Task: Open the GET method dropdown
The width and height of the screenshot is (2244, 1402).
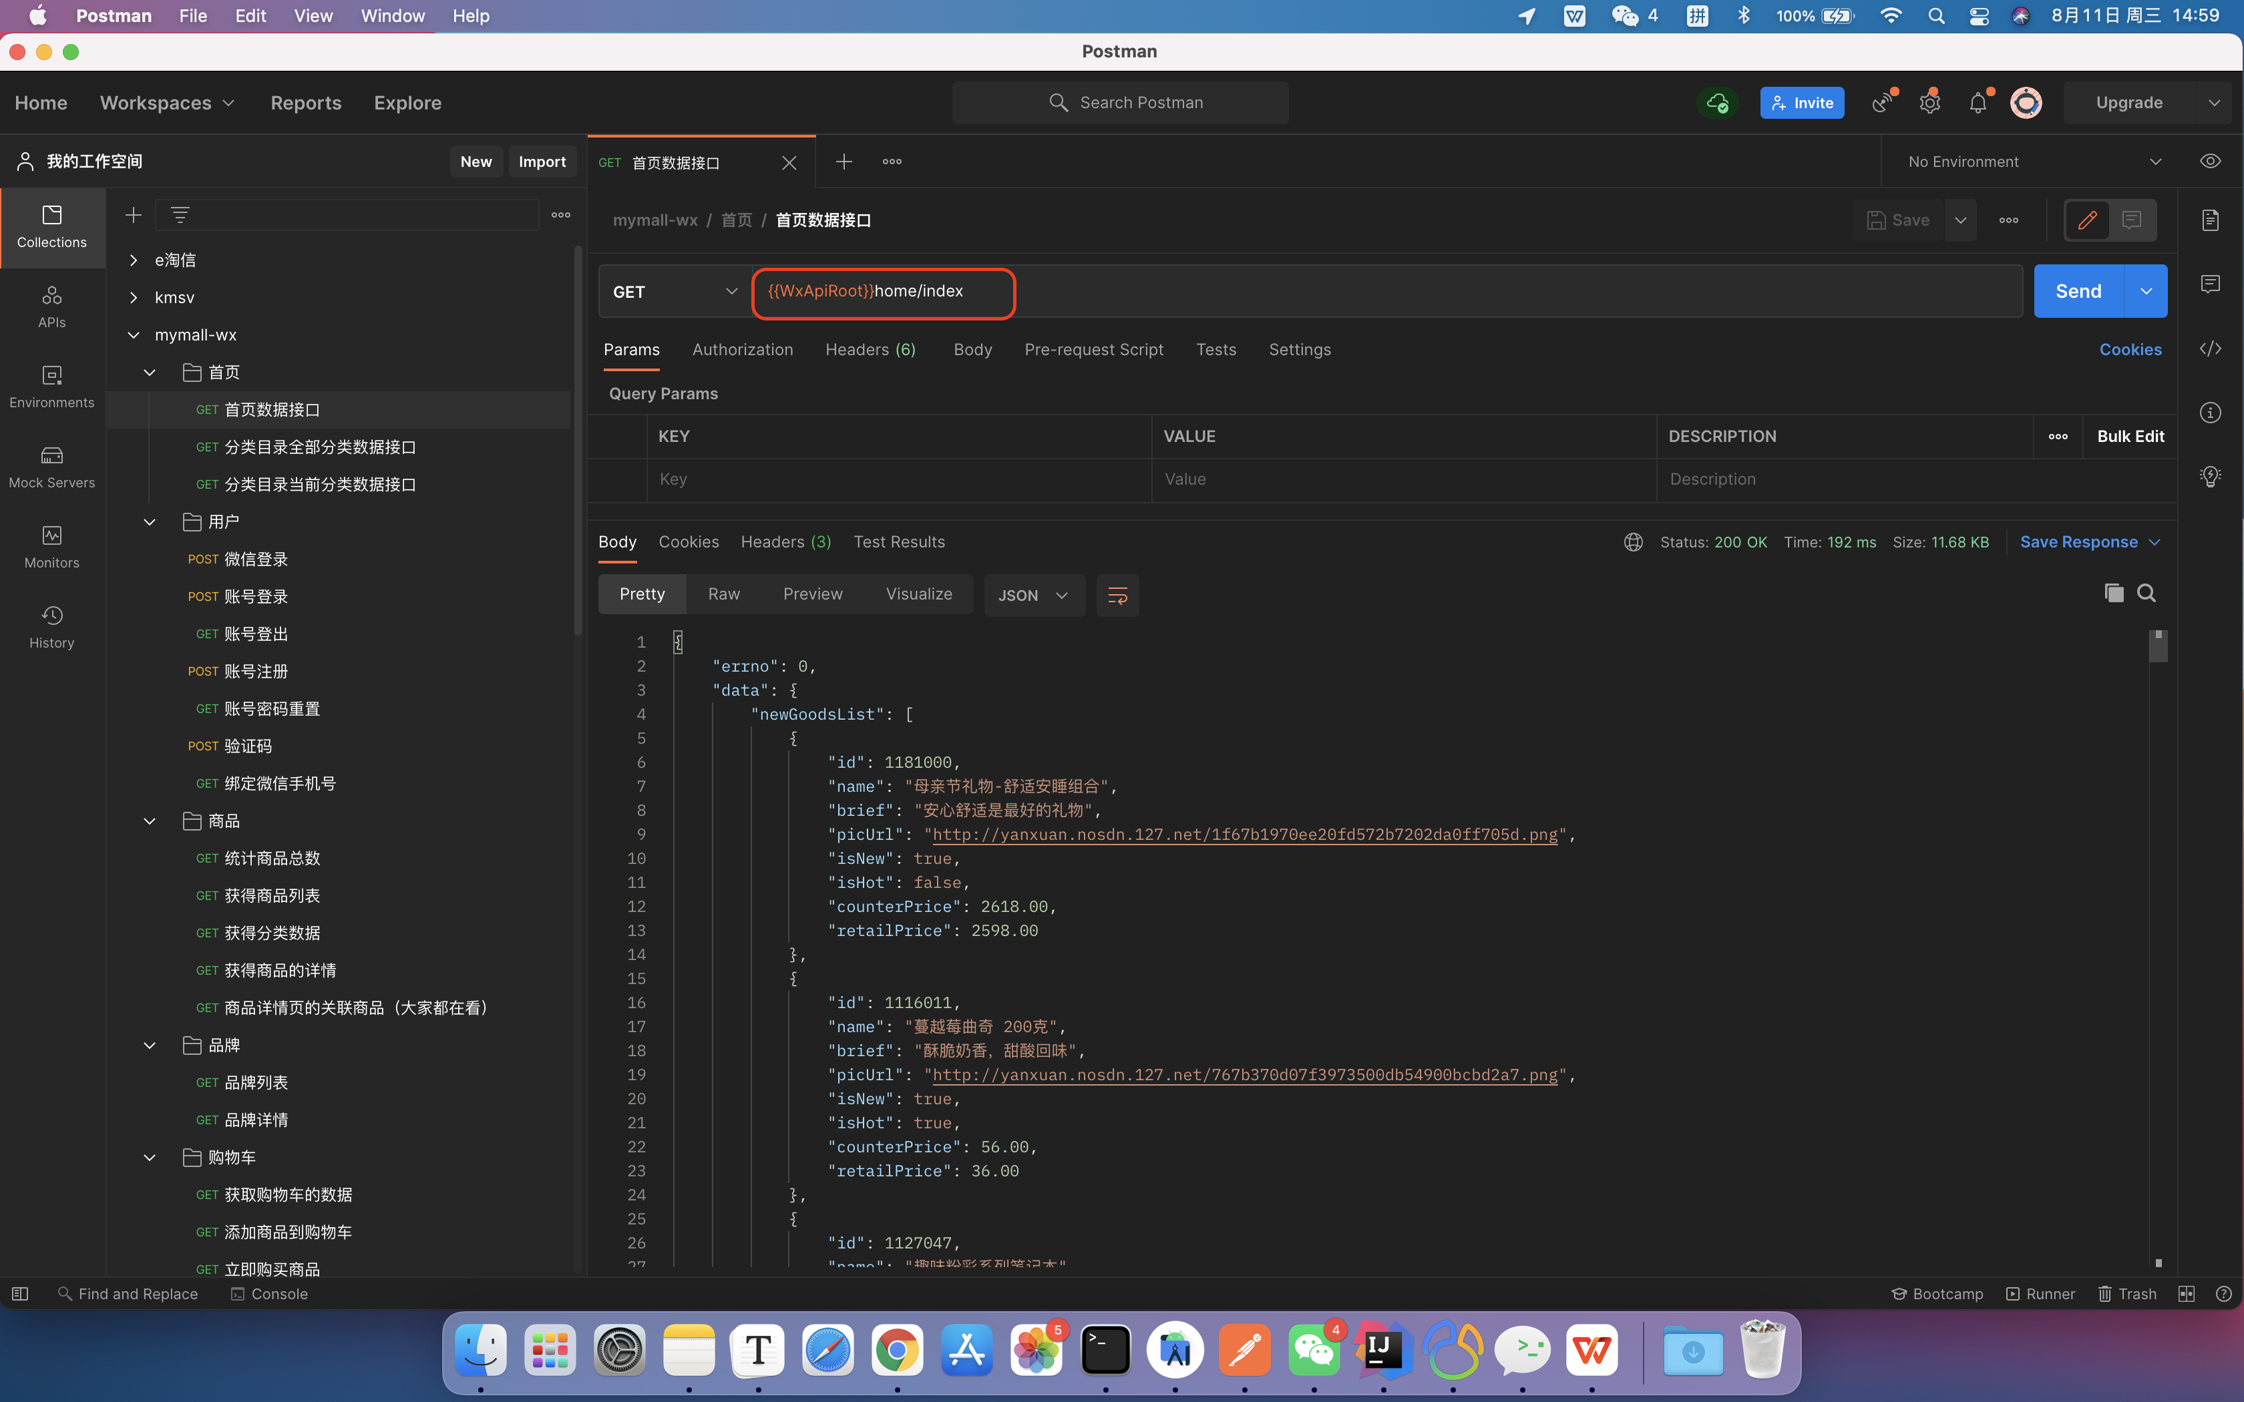Action: pyautogui.click(x=674, y=292)
